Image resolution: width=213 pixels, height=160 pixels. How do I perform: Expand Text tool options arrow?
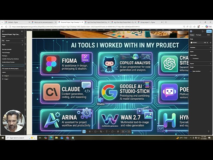point(109,132)
